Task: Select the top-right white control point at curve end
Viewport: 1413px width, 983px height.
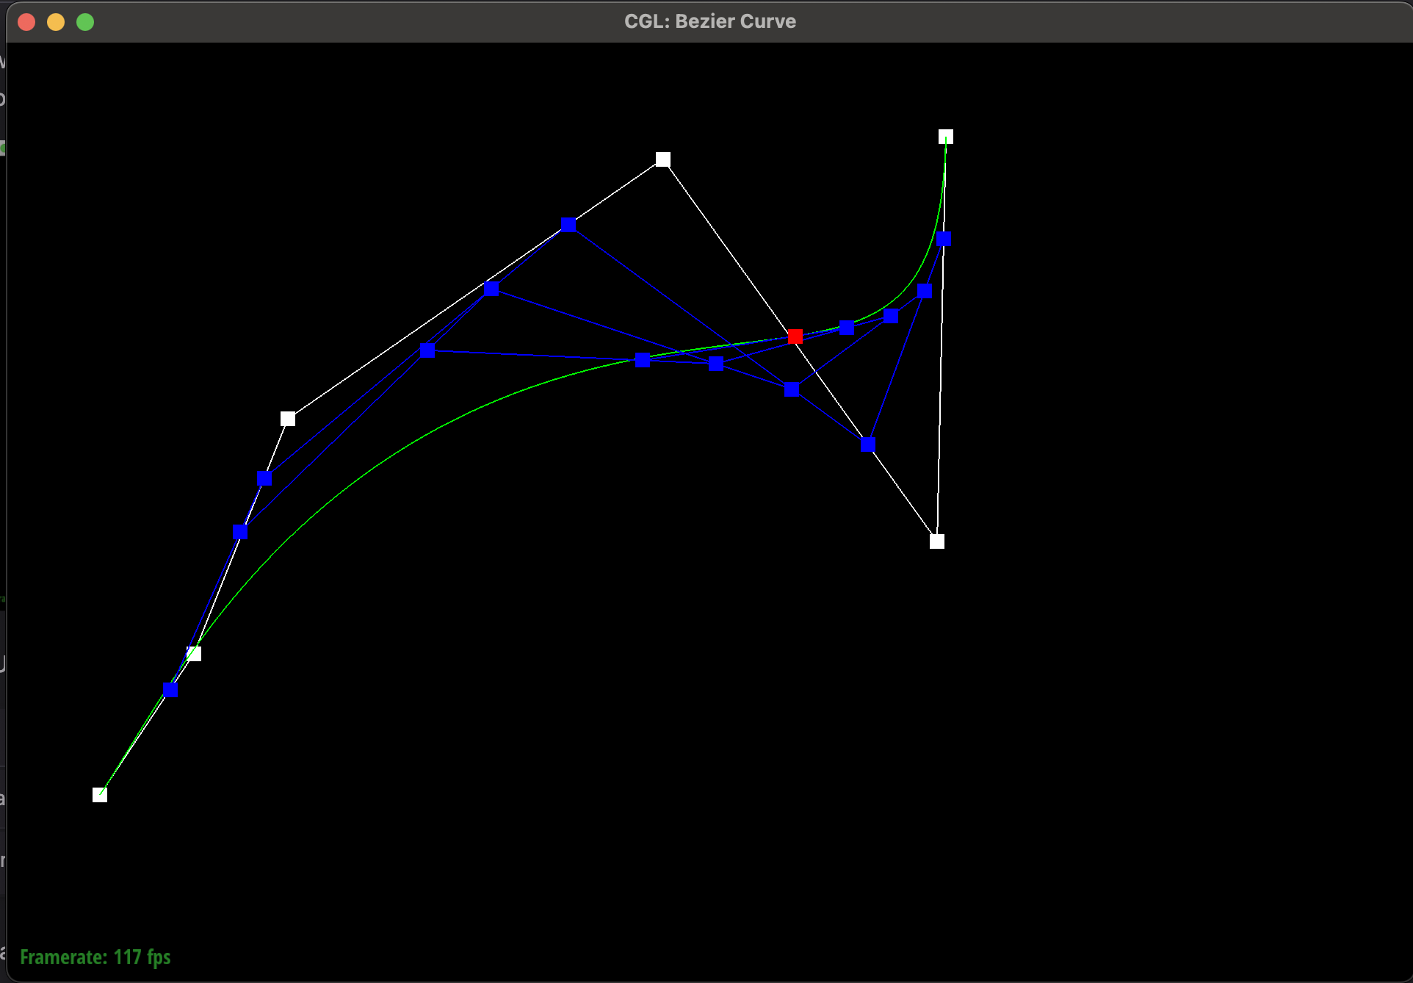Action: pos(946,137)
